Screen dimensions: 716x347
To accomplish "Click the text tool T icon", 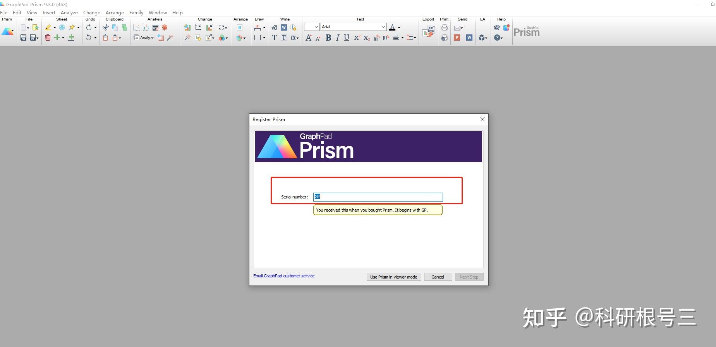I will click(275, 38).
